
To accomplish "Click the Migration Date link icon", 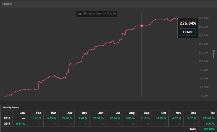I will (80, 14).
